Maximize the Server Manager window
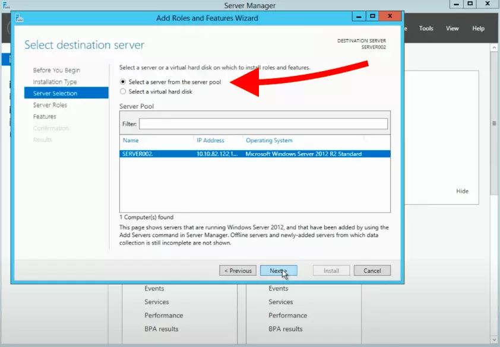Image resolution: width=500 pixels, height=347 pixels. pos(470,4)
